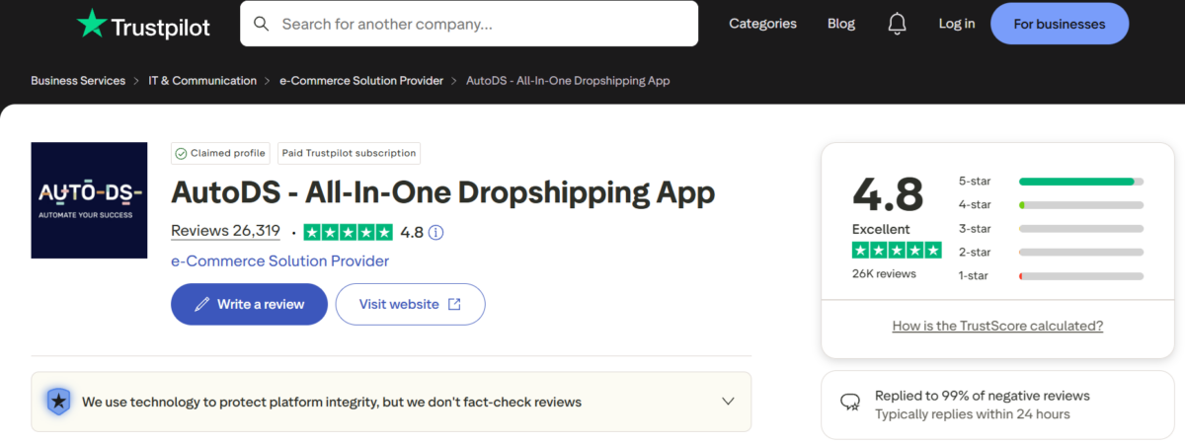
Task: Click the large 4.8 TrustScore number
Action: click(x=888, y=193)
